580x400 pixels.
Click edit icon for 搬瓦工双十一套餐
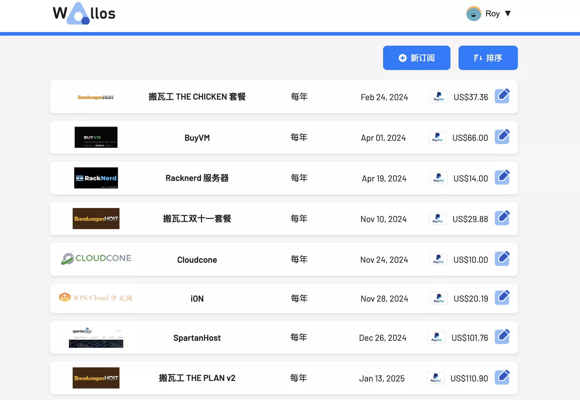(502, 218)
